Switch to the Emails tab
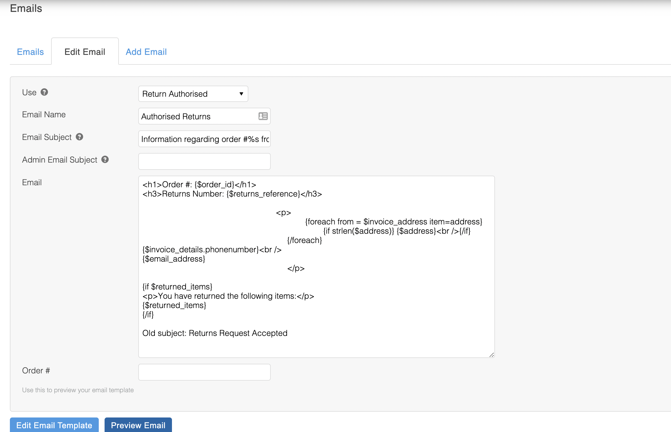 pyautogui.click(x=30, y=52)
